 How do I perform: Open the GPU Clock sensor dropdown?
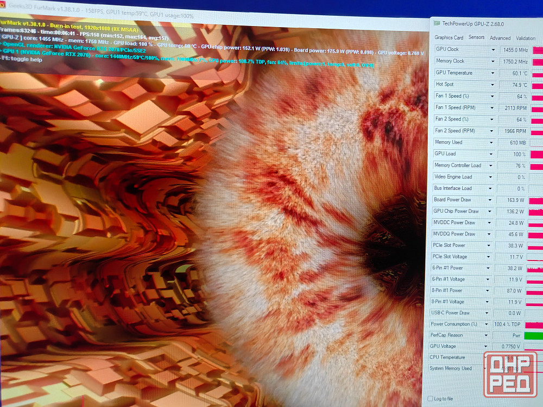(493, 49)
